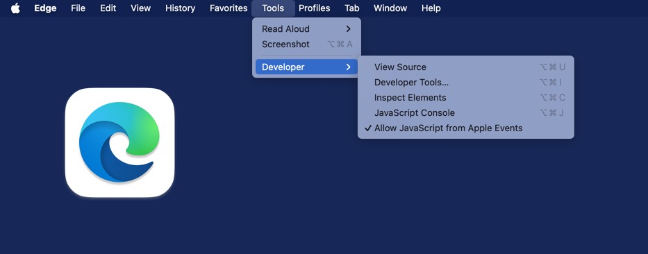Click the Microsoft Edge app icon
This screenshot has width=648, height=254.
[x=120, y=142]
